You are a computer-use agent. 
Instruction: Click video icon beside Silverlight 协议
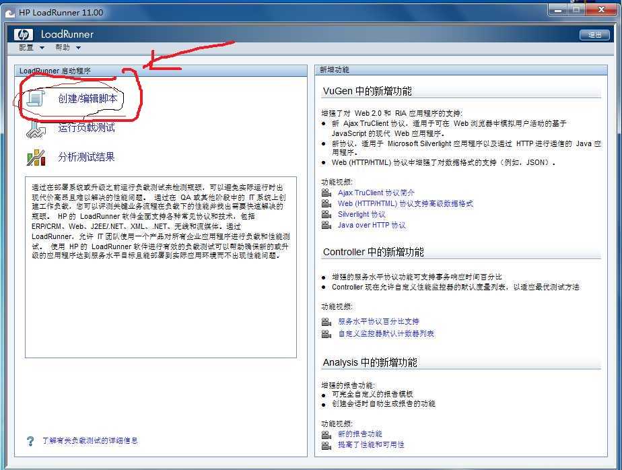[326, 214]
